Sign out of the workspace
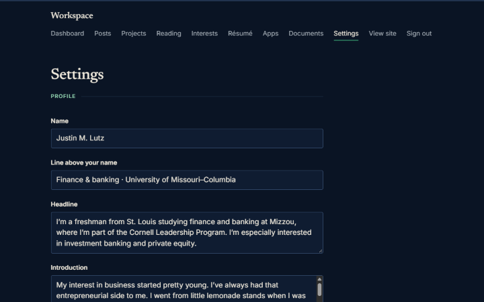The image size is (484, 302). click(x=419, y=34)
